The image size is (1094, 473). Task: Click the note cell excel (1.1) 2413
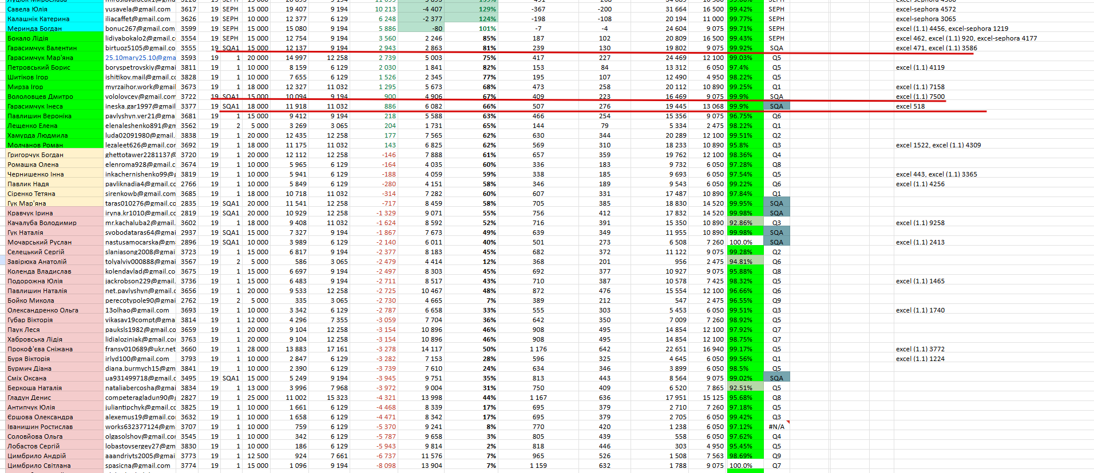[920, 242]
